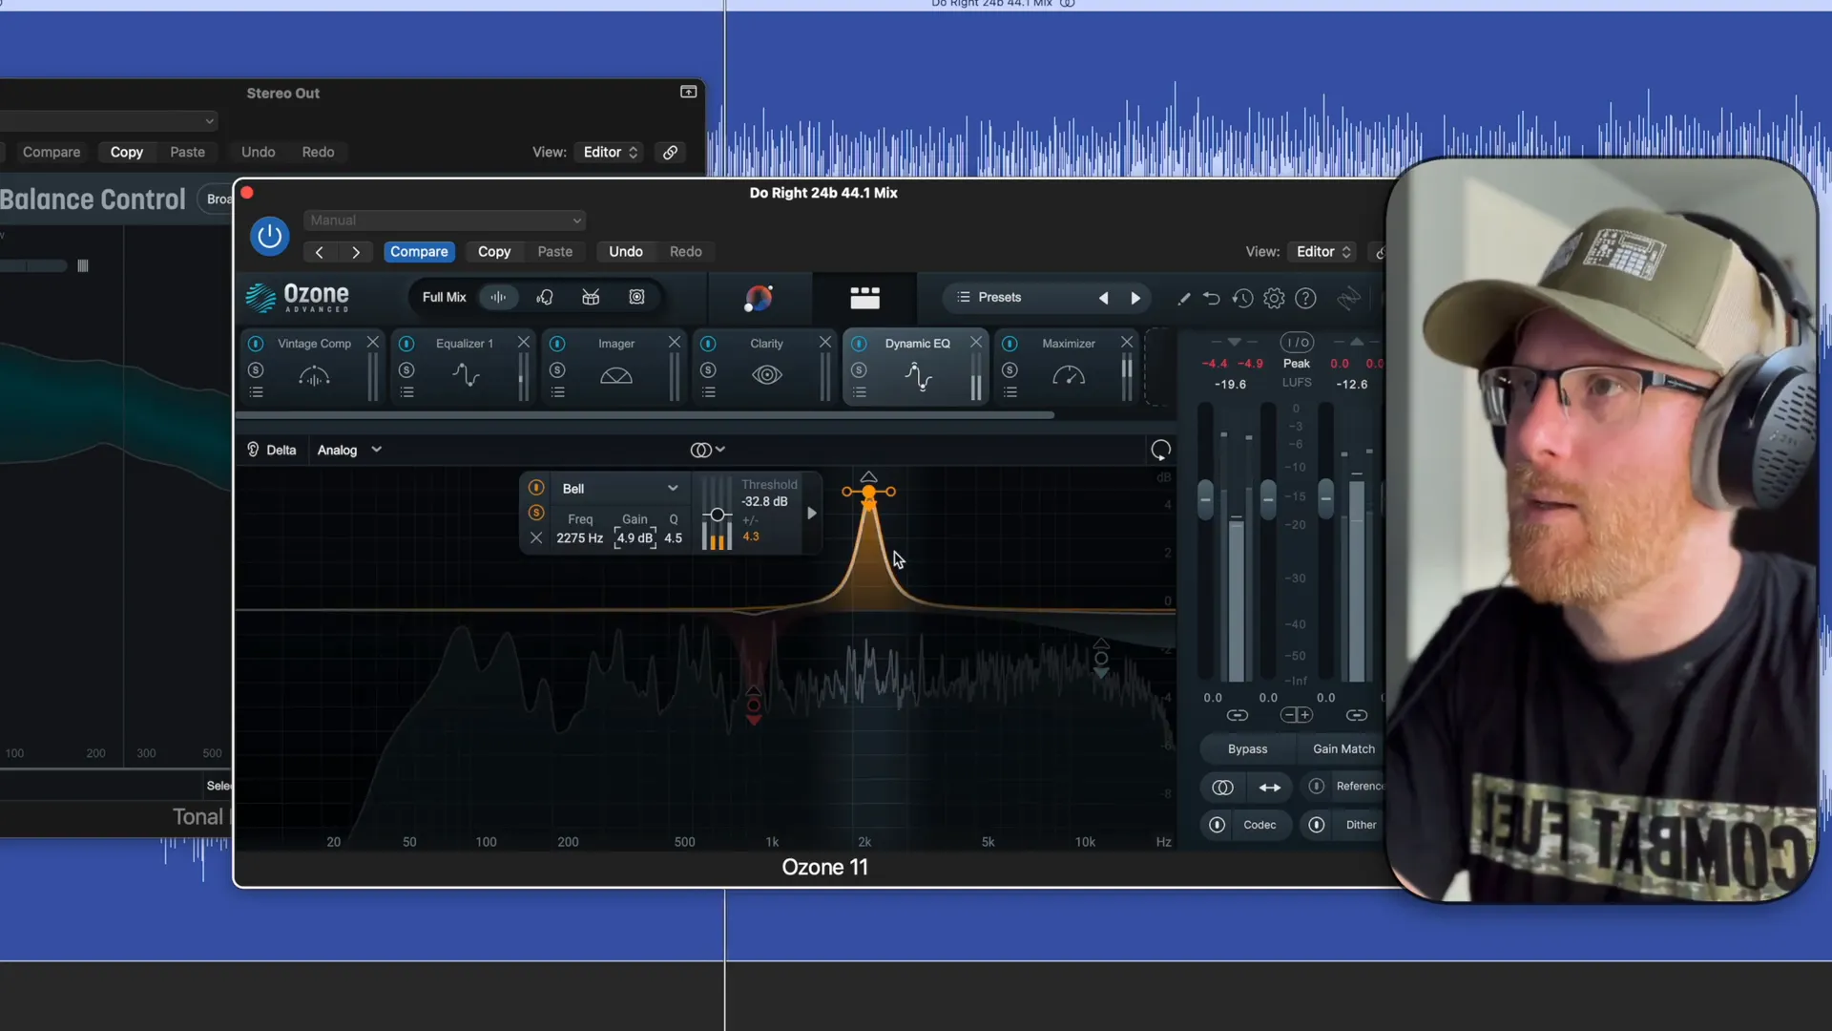Click Copy in the Ozone window
The image size is (1832, 1031).
493,252
